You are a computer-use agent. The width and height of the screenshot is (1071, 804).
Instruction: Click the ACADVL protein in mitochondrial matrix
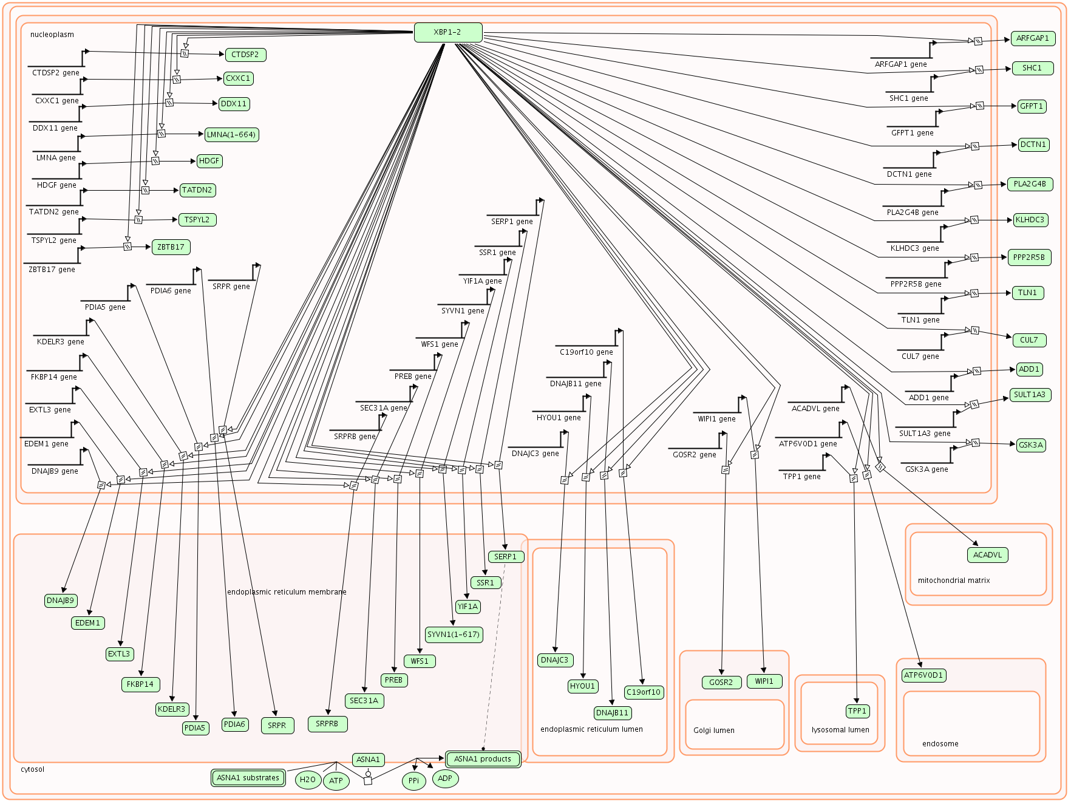coord(987,555)
